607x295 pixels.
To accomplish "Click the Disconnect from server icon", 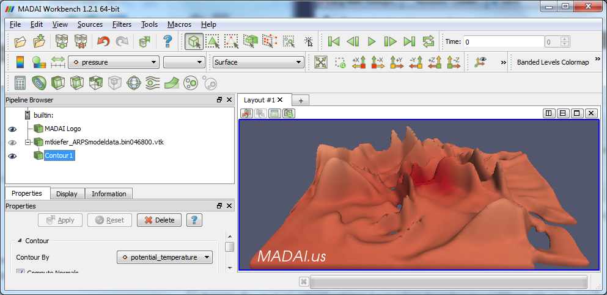I will (81, 41).
